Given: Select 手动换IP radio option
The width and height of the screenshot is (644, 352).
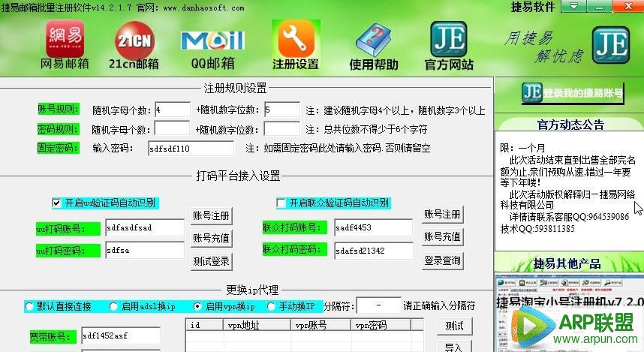Looking at the screenshot, I should 271,306.
